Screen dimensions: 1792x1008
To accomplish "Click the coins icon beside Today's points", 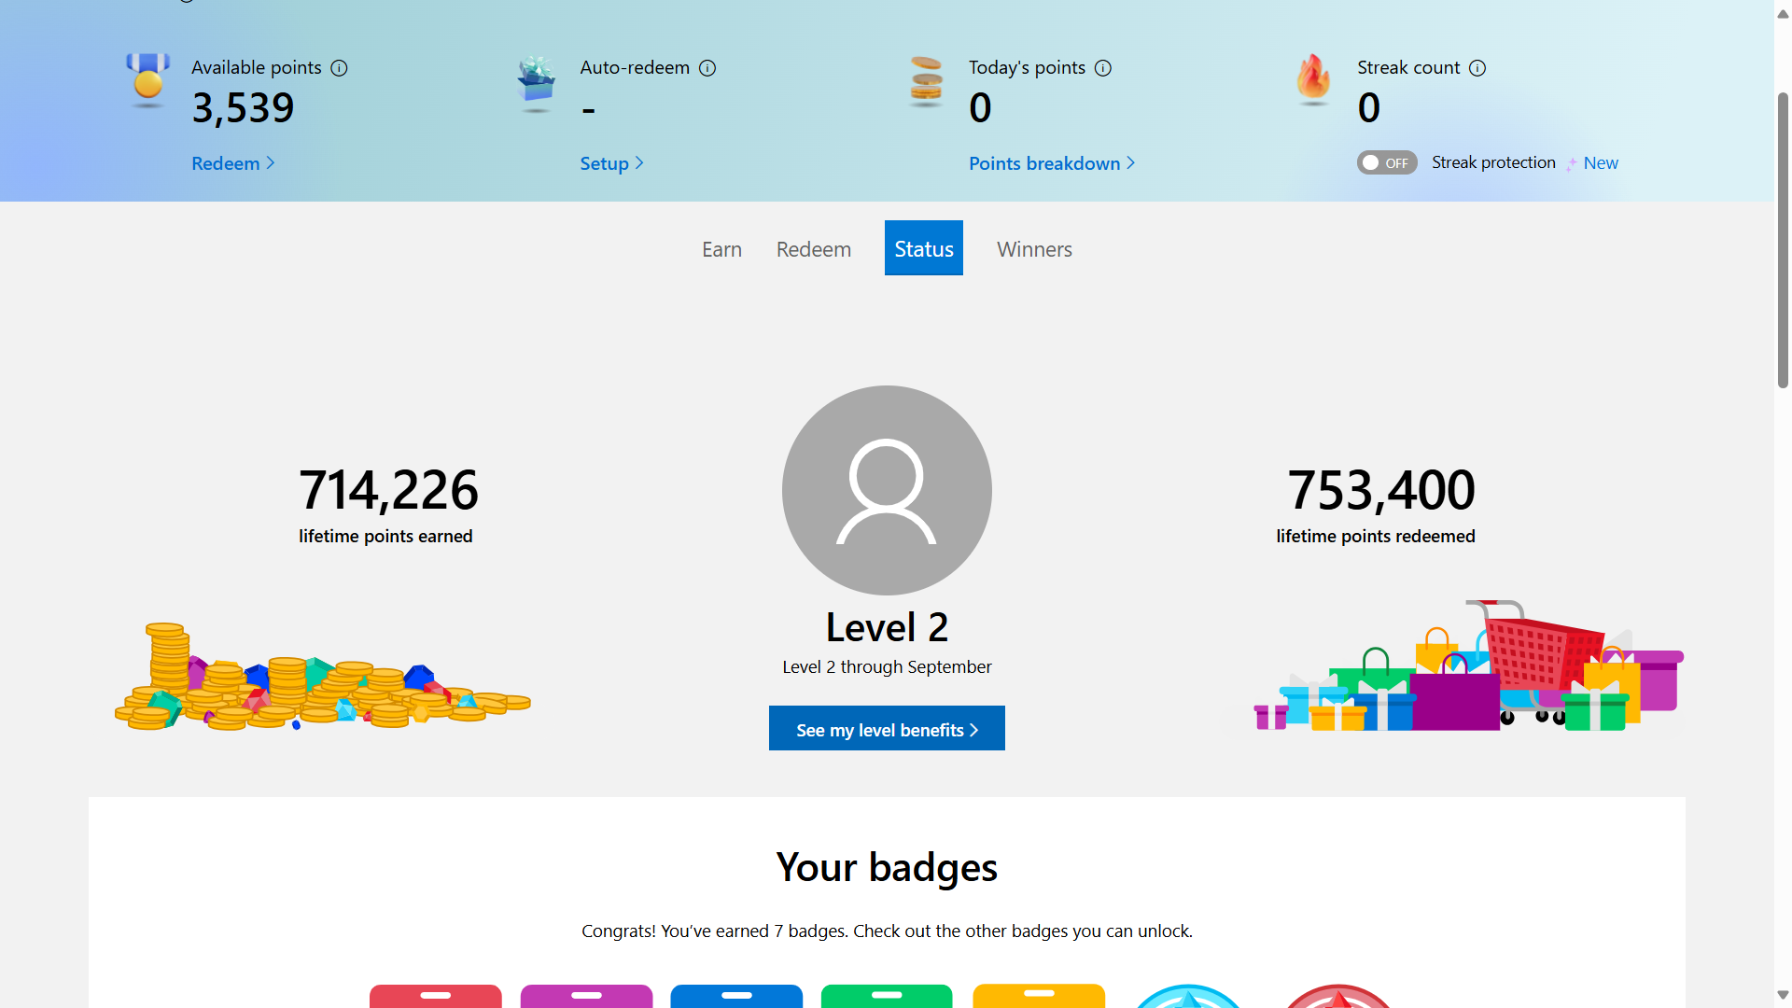I will tap(924, 82).
